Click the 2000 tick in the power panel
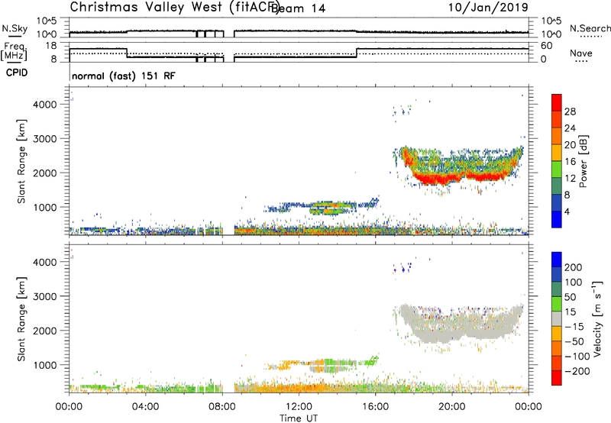 (44, 173)
